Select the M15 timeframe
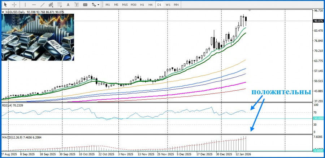The height and width of the screenshot is (158, 325). [x=125, y=5]
